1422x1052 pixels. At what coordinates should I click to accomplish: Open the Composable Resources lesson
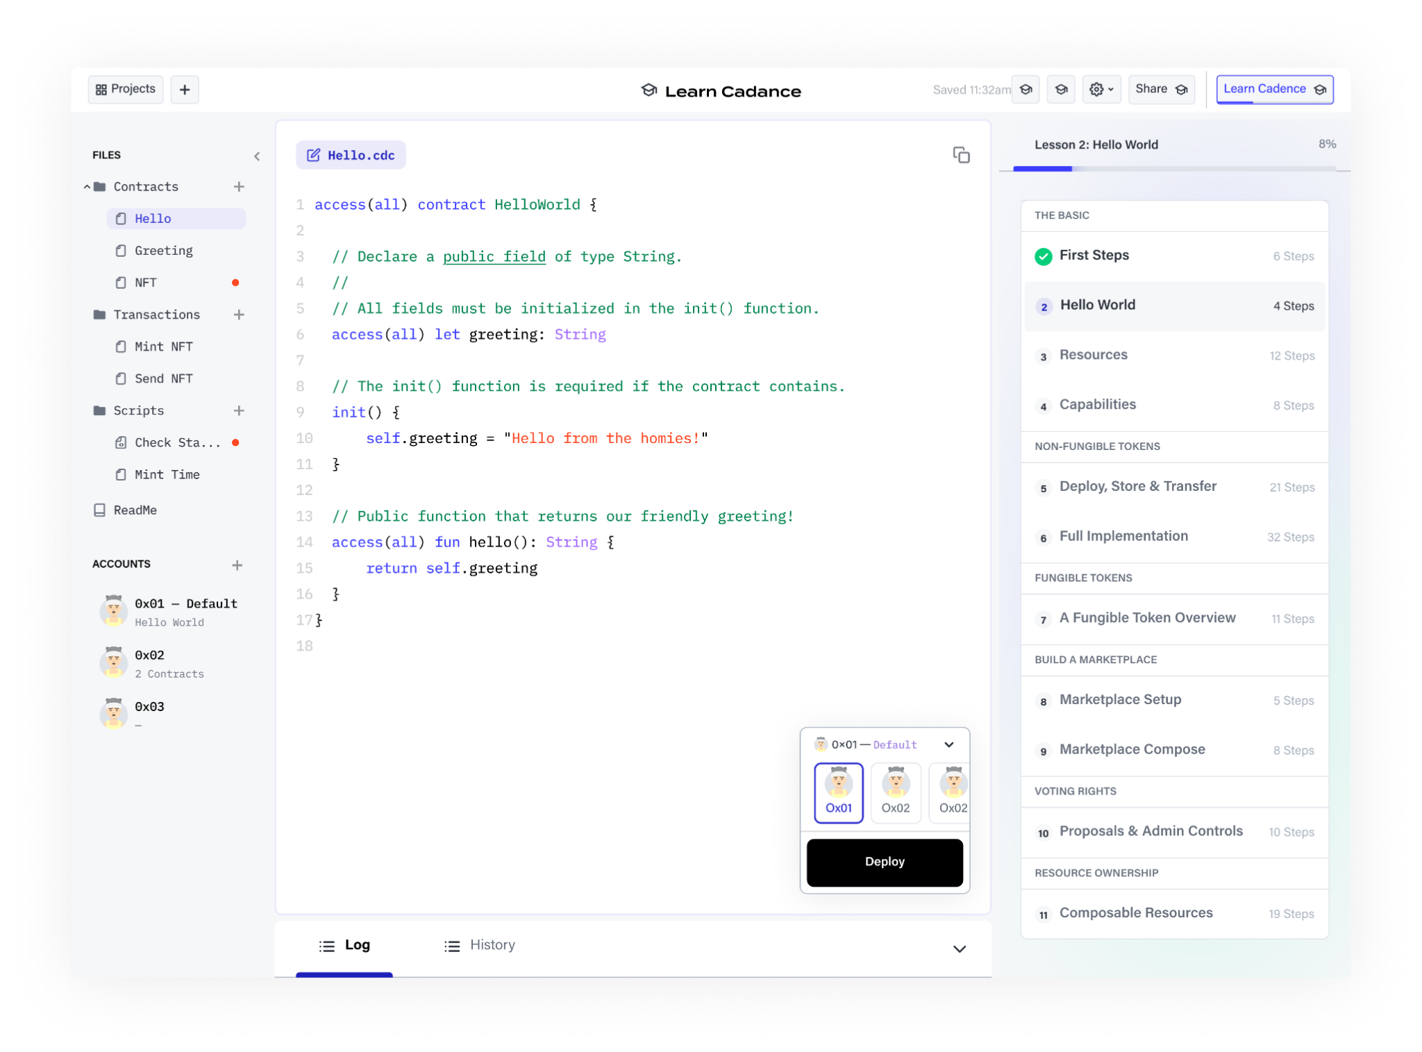1175,914
